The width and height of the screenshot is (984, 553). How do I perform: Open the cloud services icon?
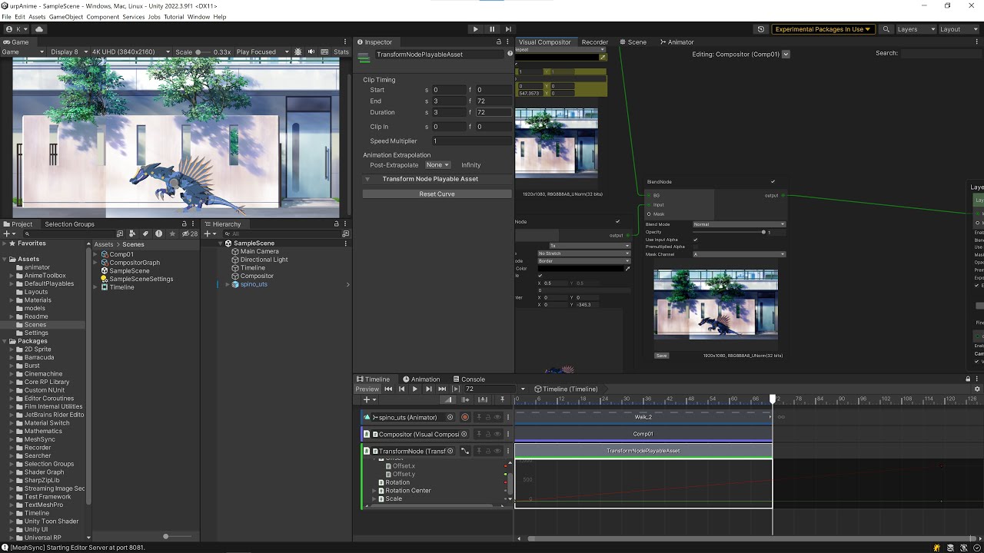39,29
